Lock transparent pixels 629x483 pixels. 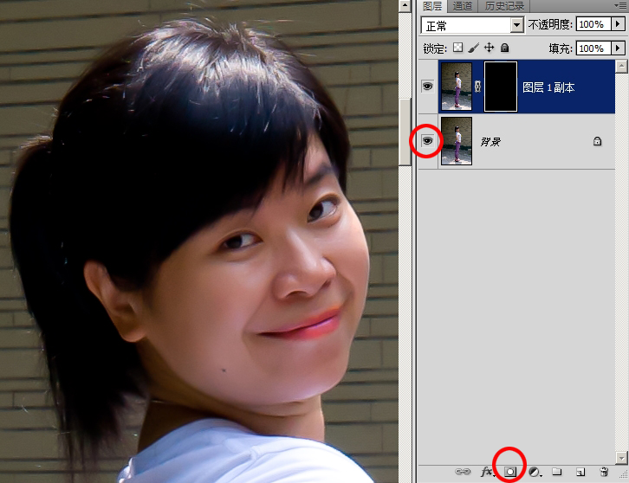coord(457,48)
